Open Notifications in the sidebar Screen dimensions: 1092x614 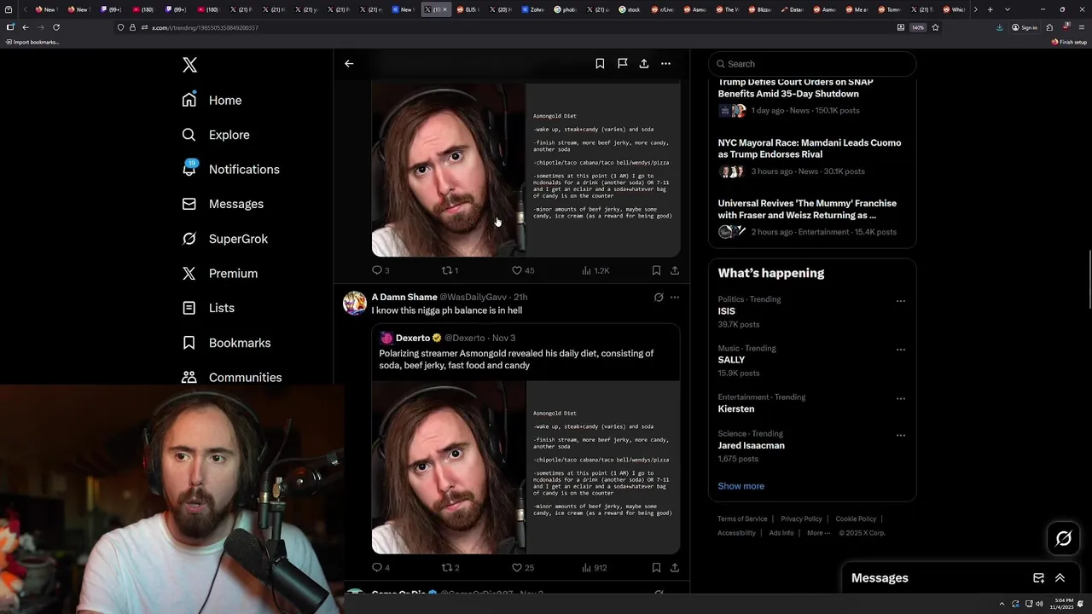[x=230, y=169]
